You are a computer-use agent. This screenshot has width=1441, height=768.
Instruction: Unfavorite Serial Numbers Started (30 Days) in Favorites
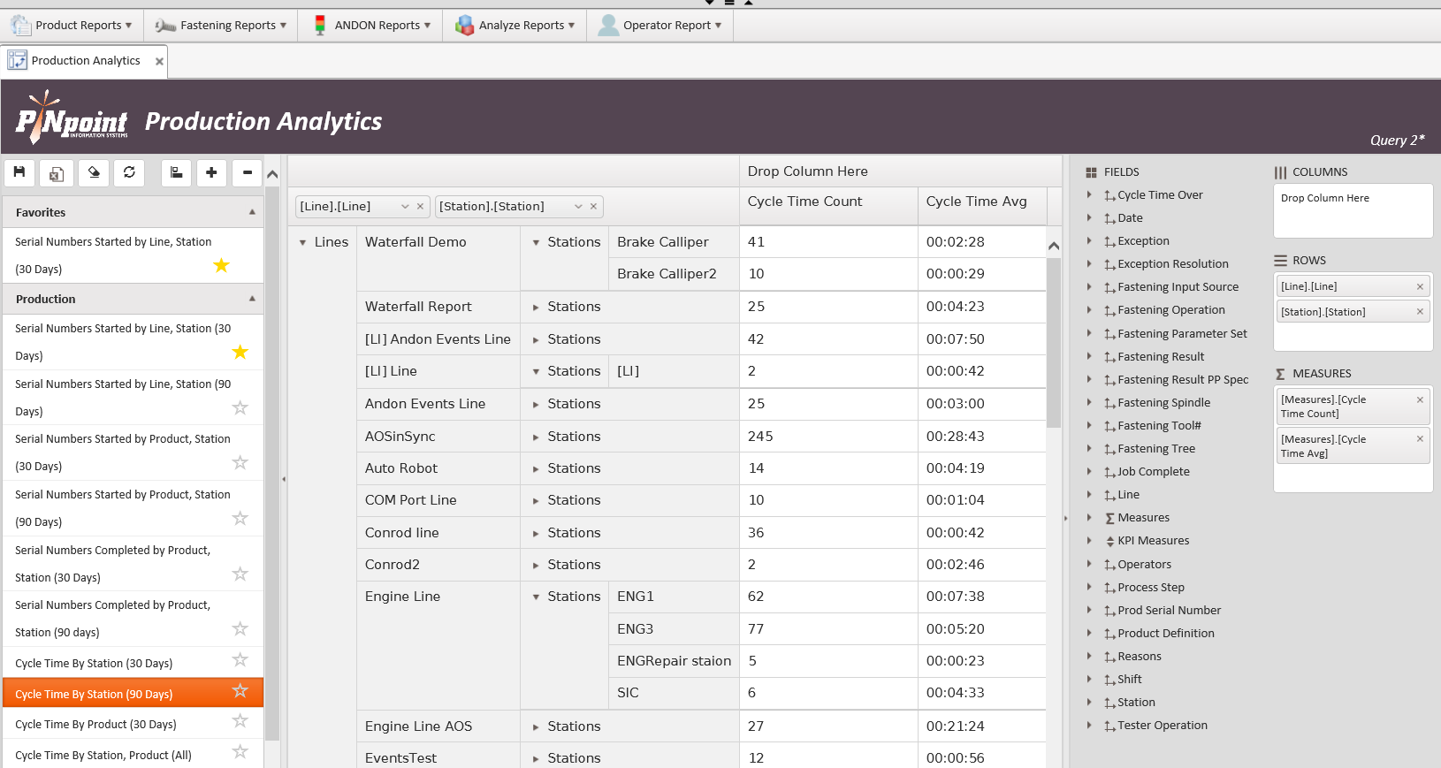pyautogui.click(x=221, y=265)
